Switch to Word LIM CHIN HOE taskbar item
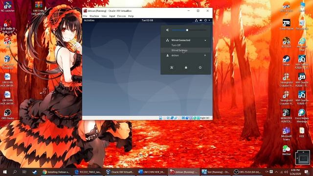The image size is (313, 176). point(152,172)
